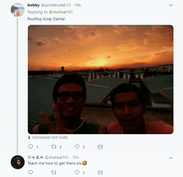Follow the @shaheal101 mention link

click(61, 12)
